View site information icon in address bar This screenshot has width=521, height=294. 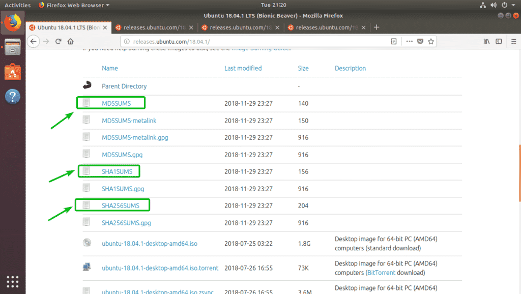pyautogui.click(x=127, y=42)
